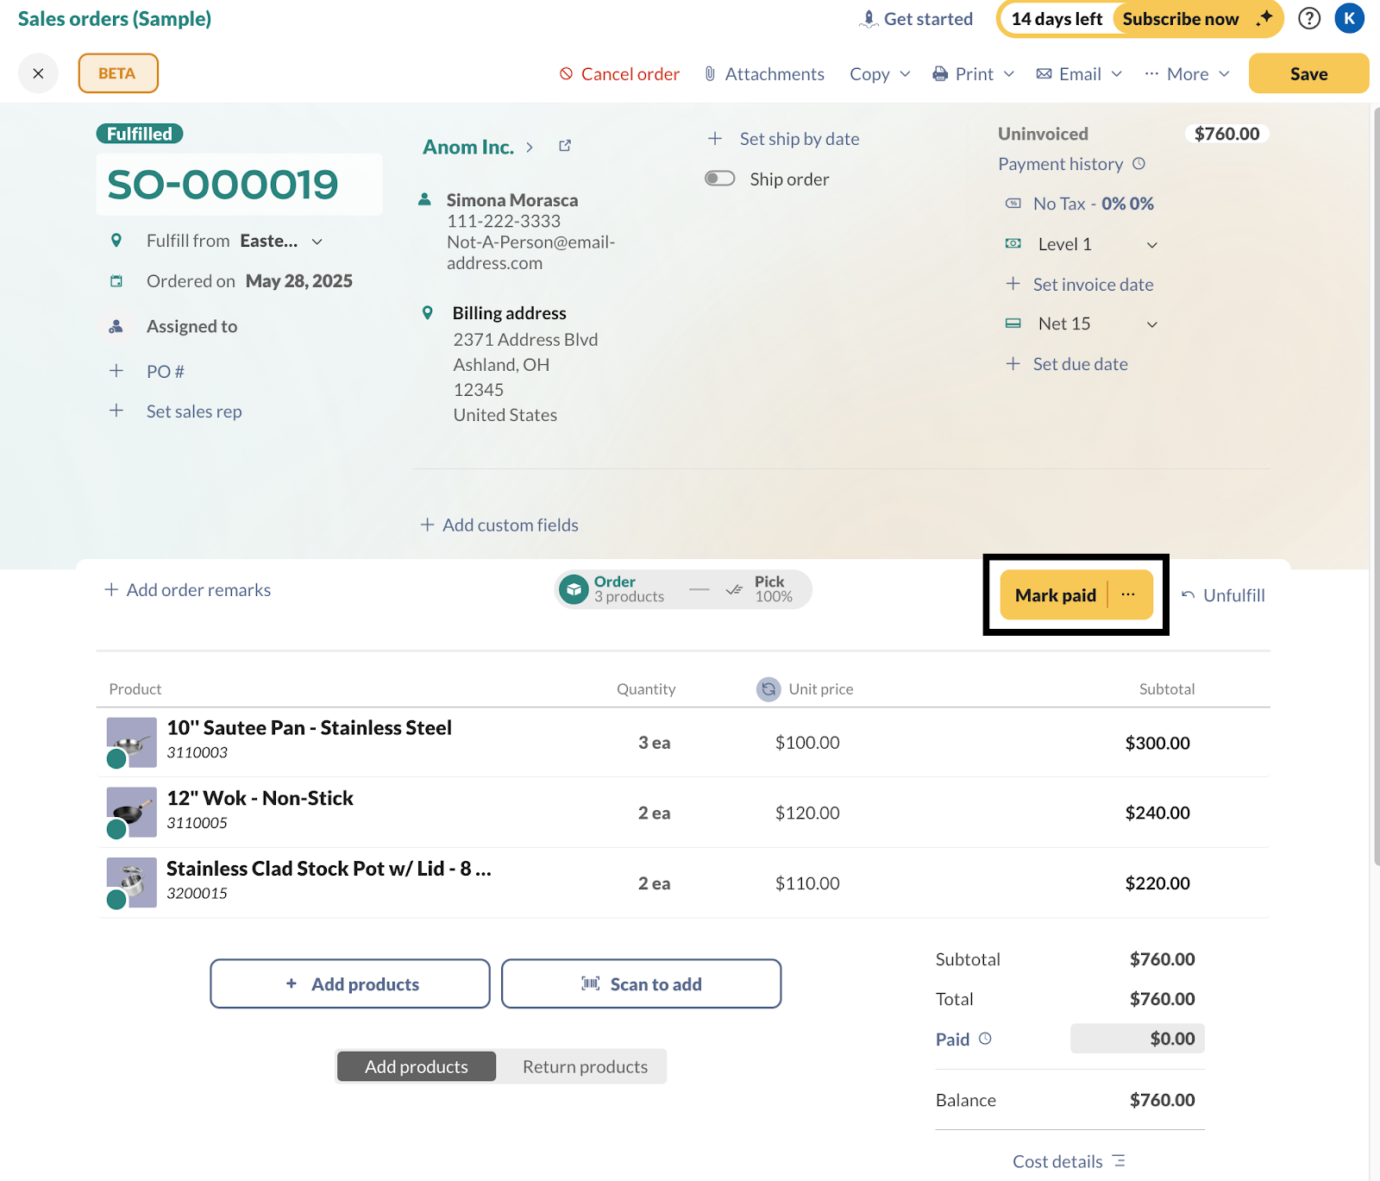Click the 12" Wok product thumbnail
Image resolution: width=1380 pixels, height=1181 pixels.
coord(131,813)
